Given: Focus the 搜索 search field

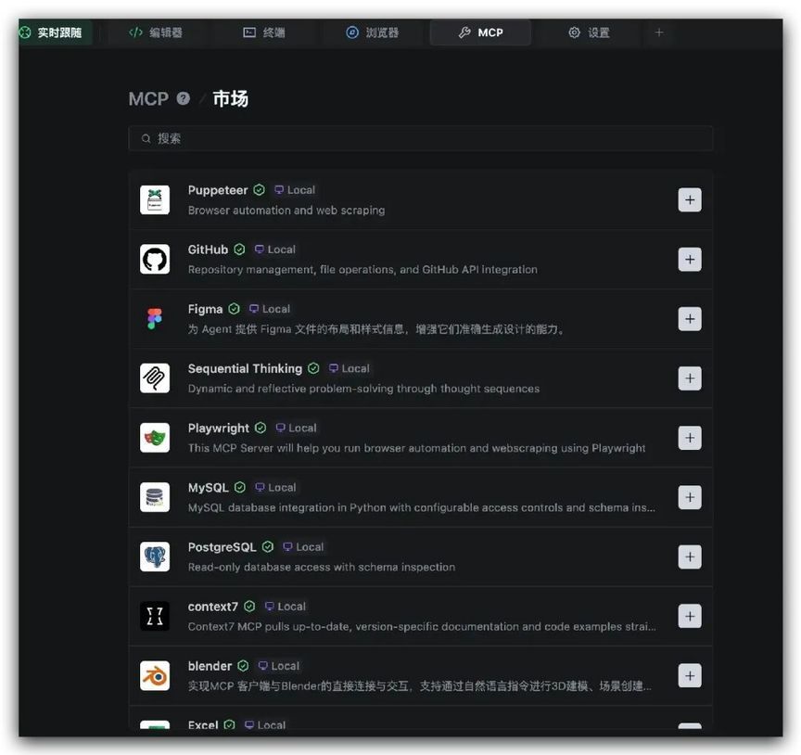Looking at the screenshot, I should pos(420,138).
